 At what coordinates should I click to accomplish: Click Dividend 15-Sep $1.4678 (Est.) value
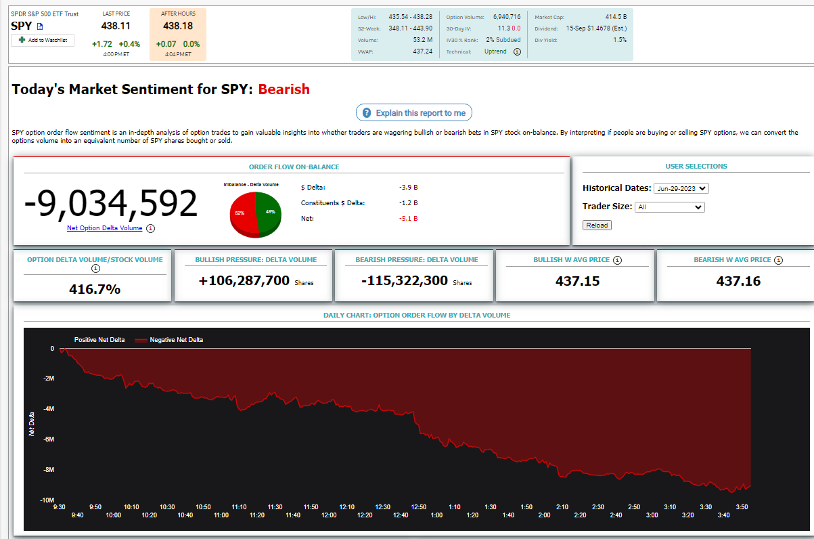point(596,28)
